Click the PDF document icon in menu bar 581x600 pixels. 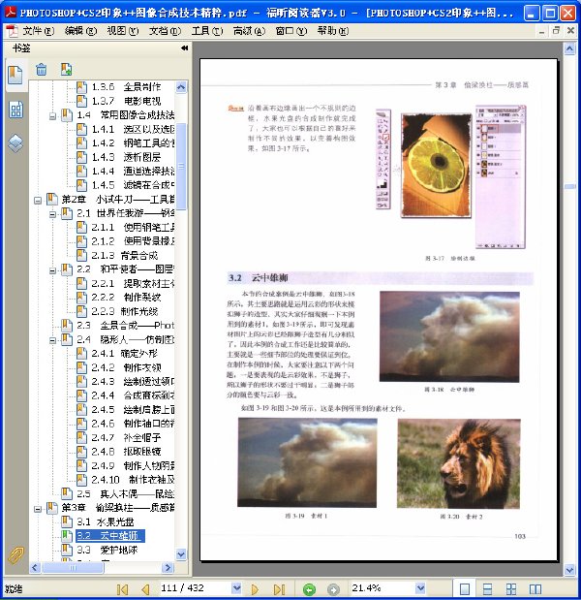pyautogui.click(x=12, y=31)
